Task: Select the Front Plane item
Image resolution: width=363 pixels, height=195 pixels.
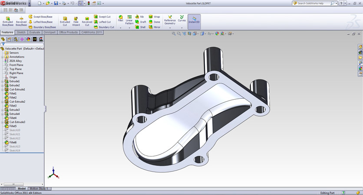Action: point(16,65)
